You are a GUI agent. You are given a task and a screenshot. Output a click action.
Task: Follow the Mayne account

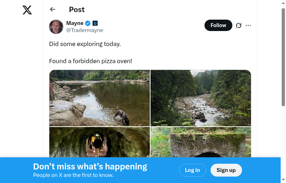click(x=218, y=25)
